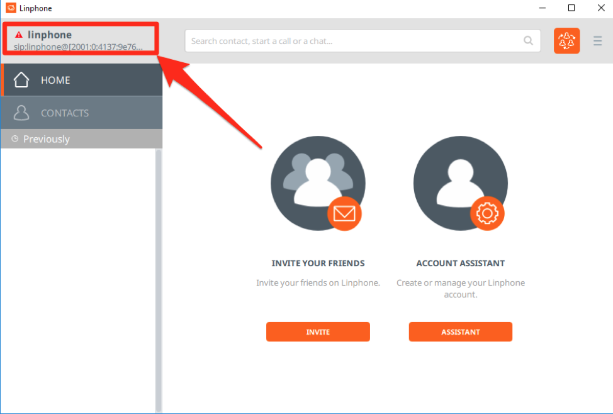The width and height of the screenshot is (613, 414).
Task: Click the red warning triangle beside linphone account
Action: click(19, 35)
